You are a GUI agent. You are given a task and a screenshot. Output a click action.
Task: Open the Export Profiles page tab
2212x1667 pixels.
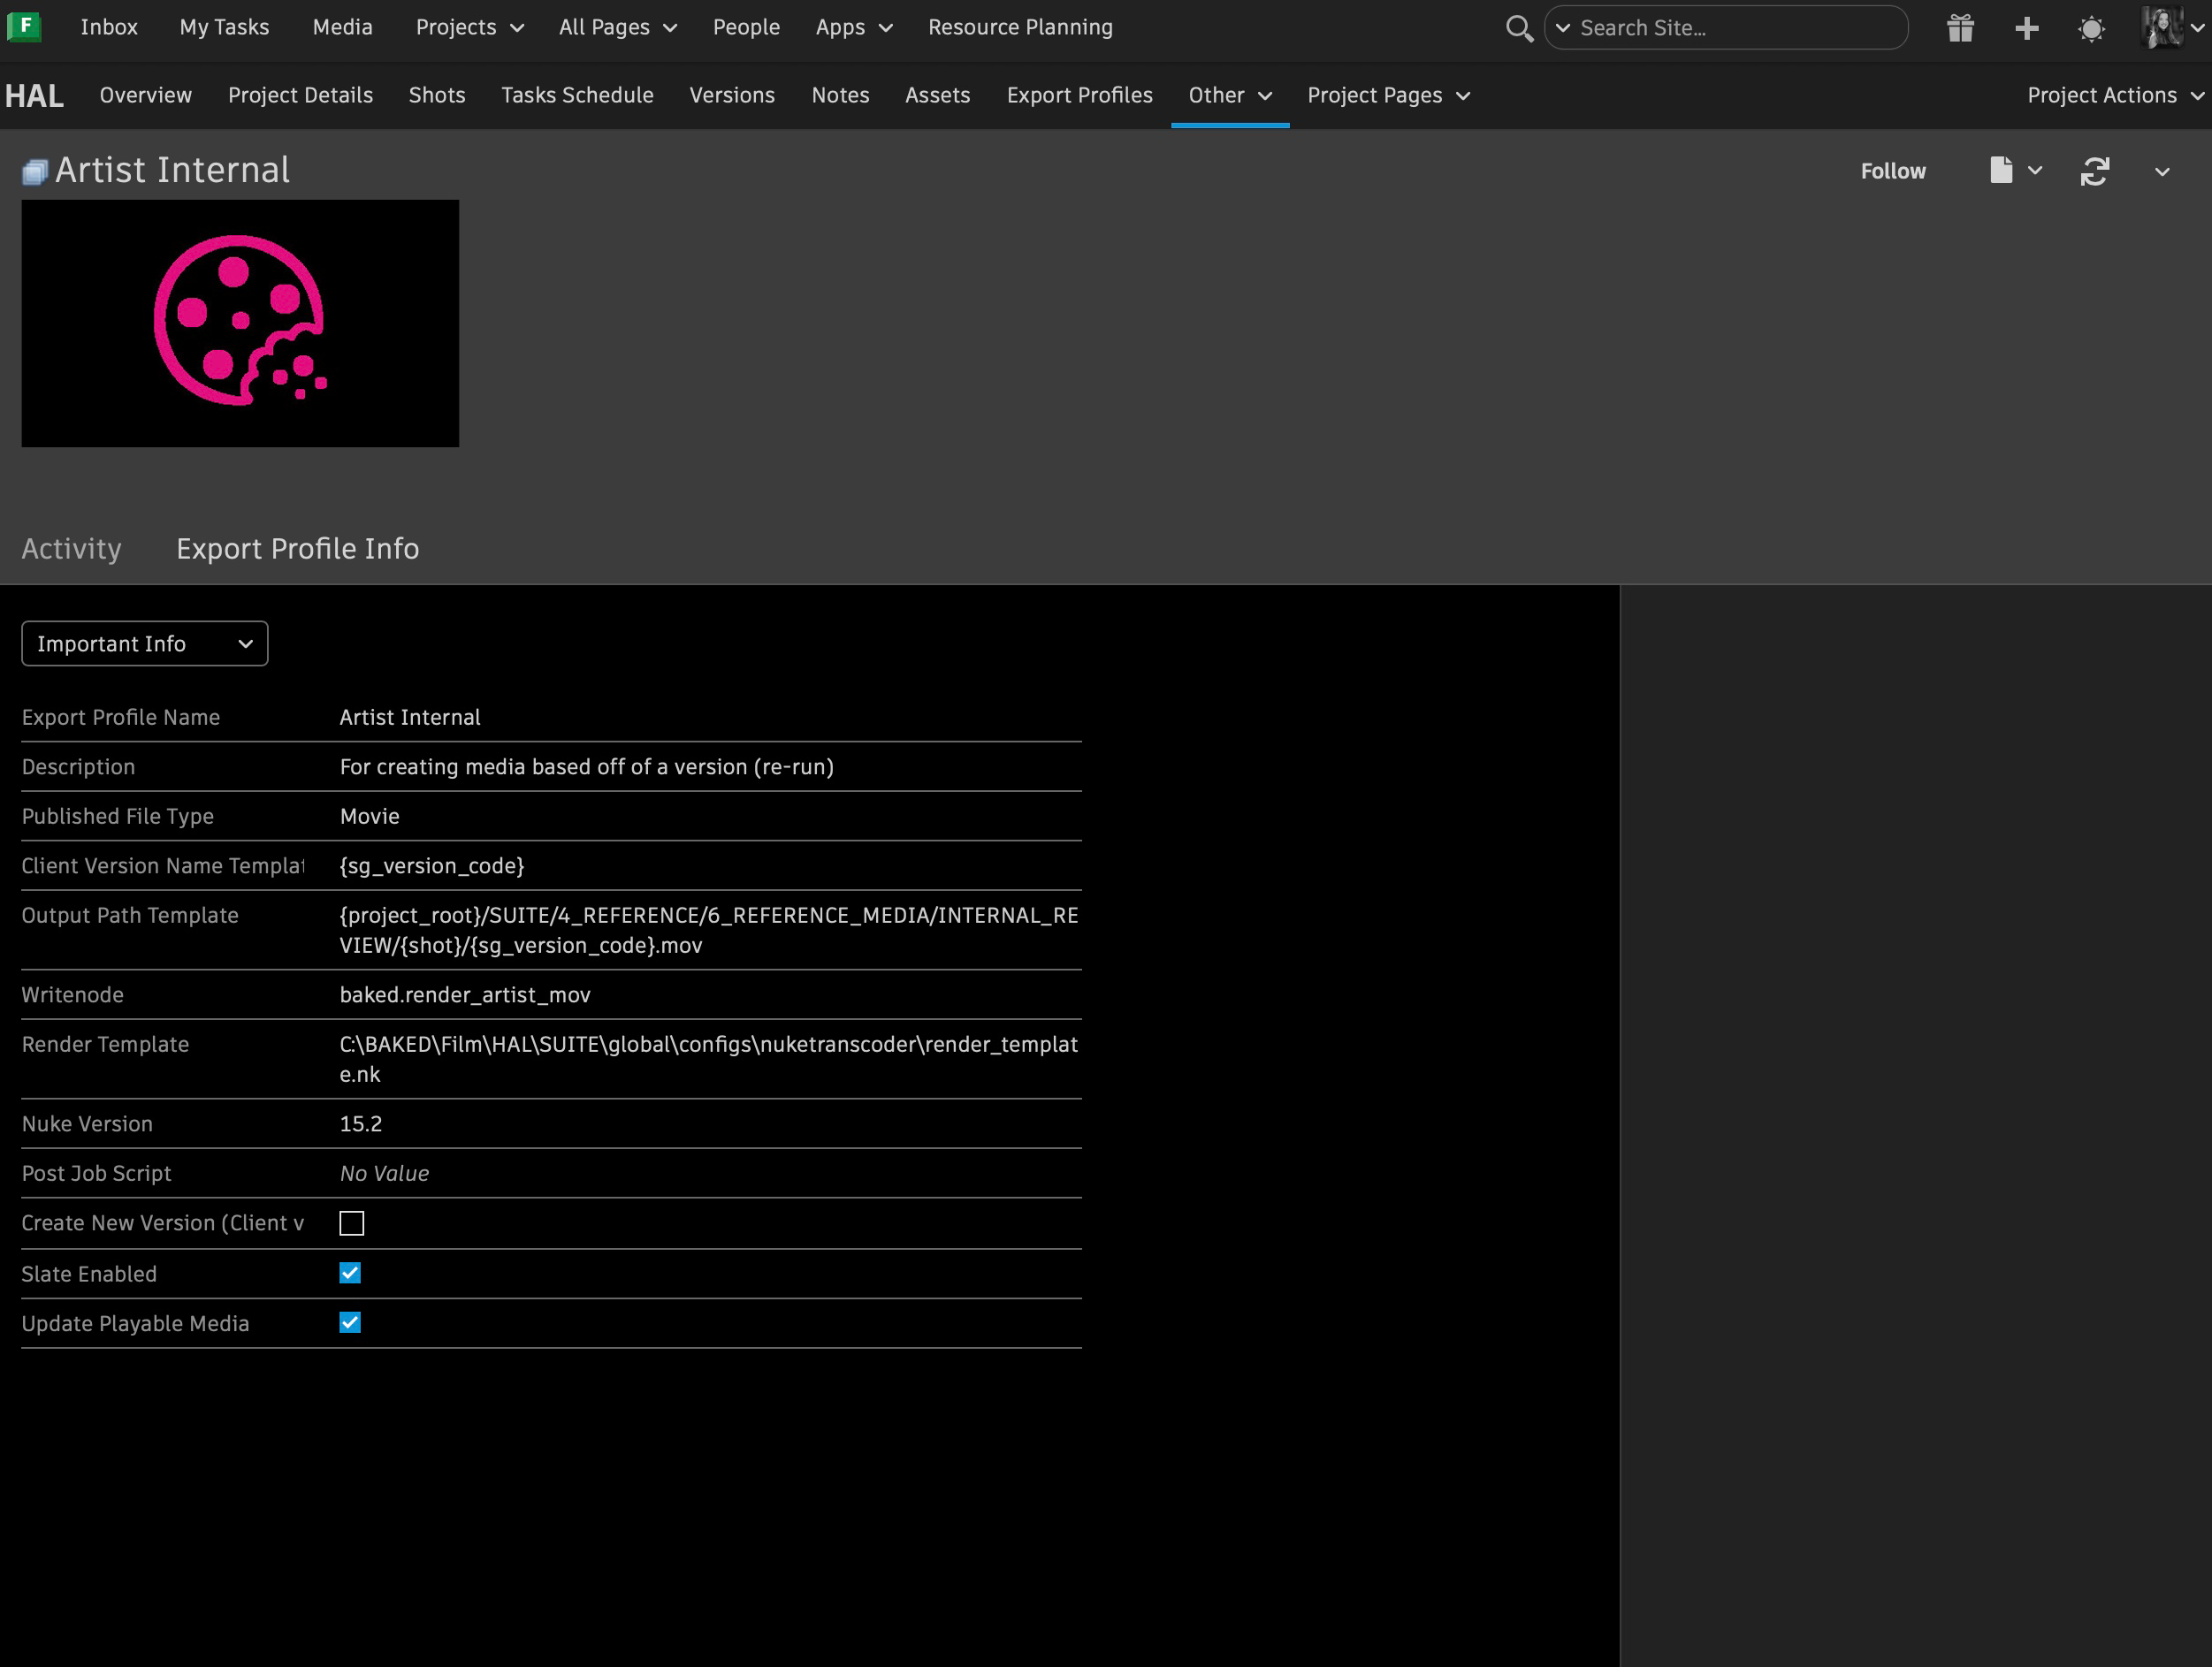[1079, 95]
